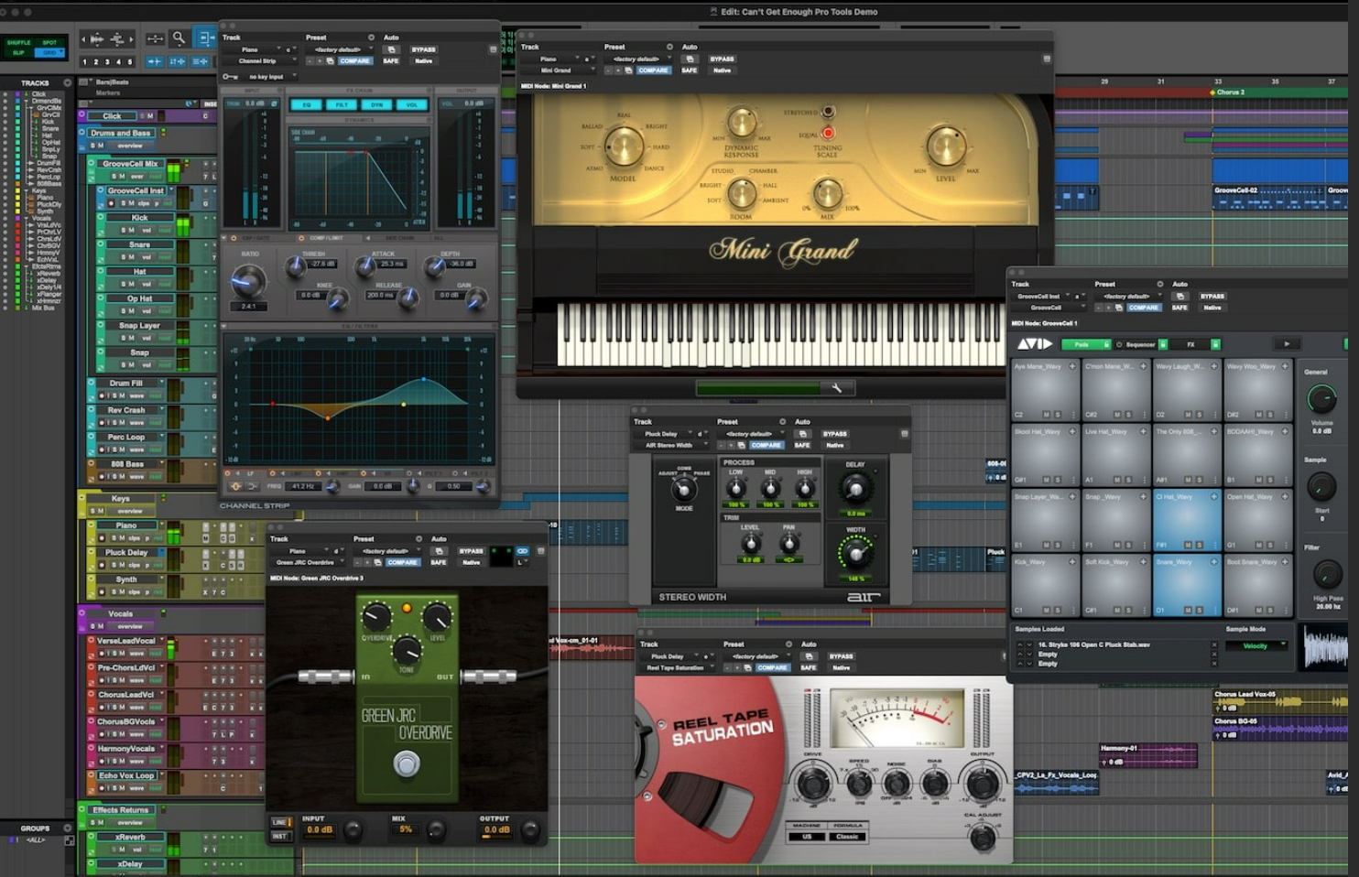Click the GrooveCell play button
Viewport: 1359px width, 877px height.
(1287, 344)
